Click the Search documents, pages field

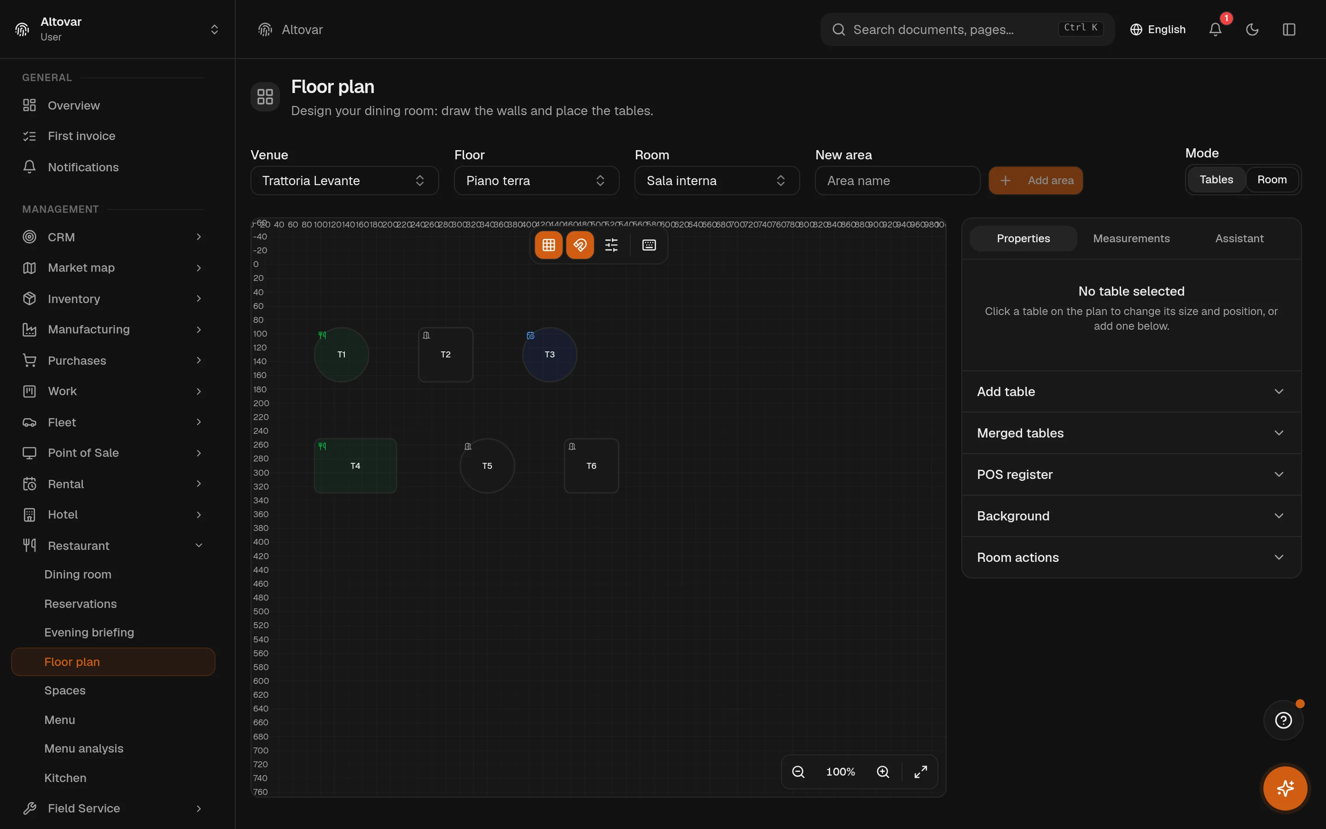(967, 29)
